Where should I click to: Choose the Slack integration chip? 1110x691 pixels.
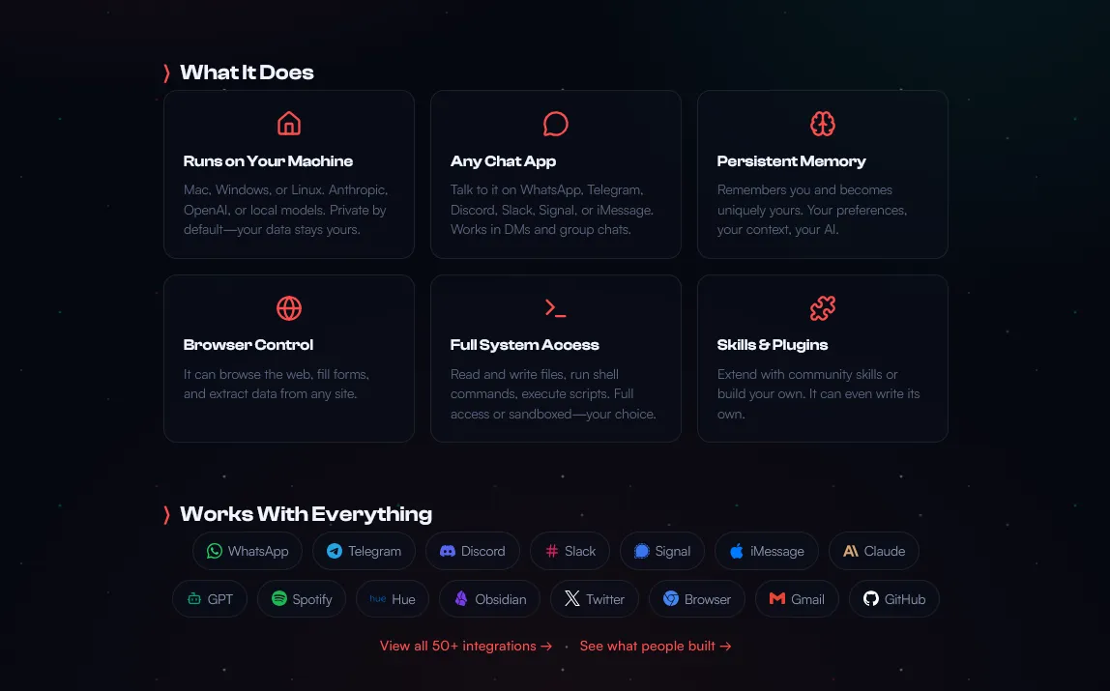[x=570, y=551]
